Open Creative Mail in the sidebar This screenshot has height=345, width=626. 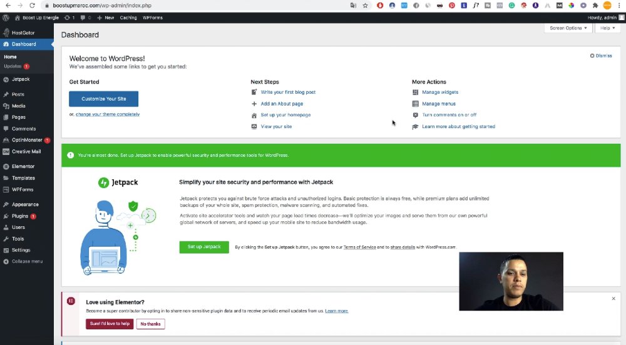[x=27, y=151]
